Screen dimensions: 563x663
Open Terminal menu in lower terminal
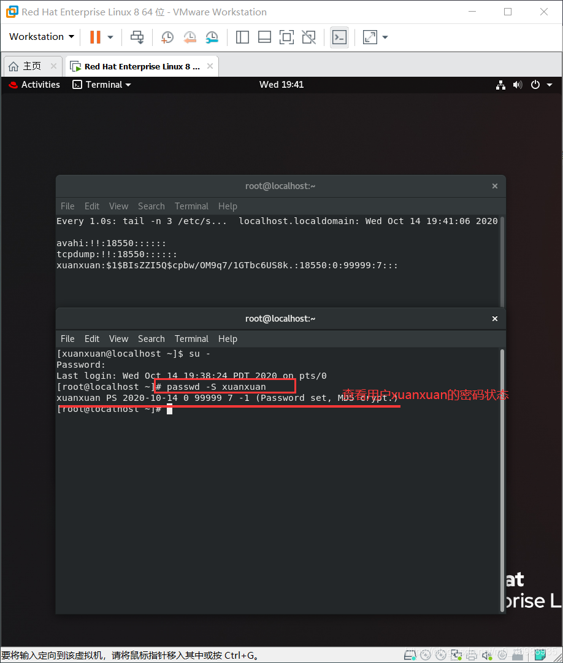(x=192, y=339)
